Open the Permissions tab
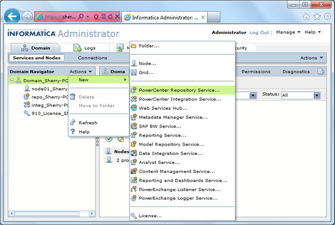The width and height of the screenshot is (335, 225). tap(256, 72)
